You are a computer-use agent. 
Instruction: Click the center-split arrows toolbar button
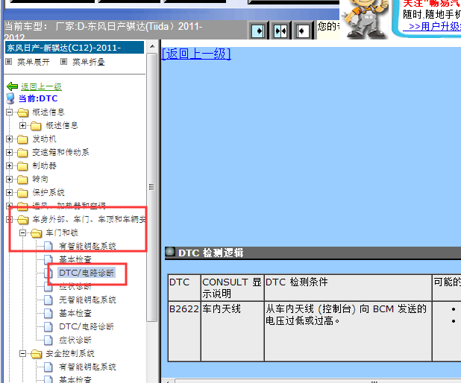click(280, 31)
